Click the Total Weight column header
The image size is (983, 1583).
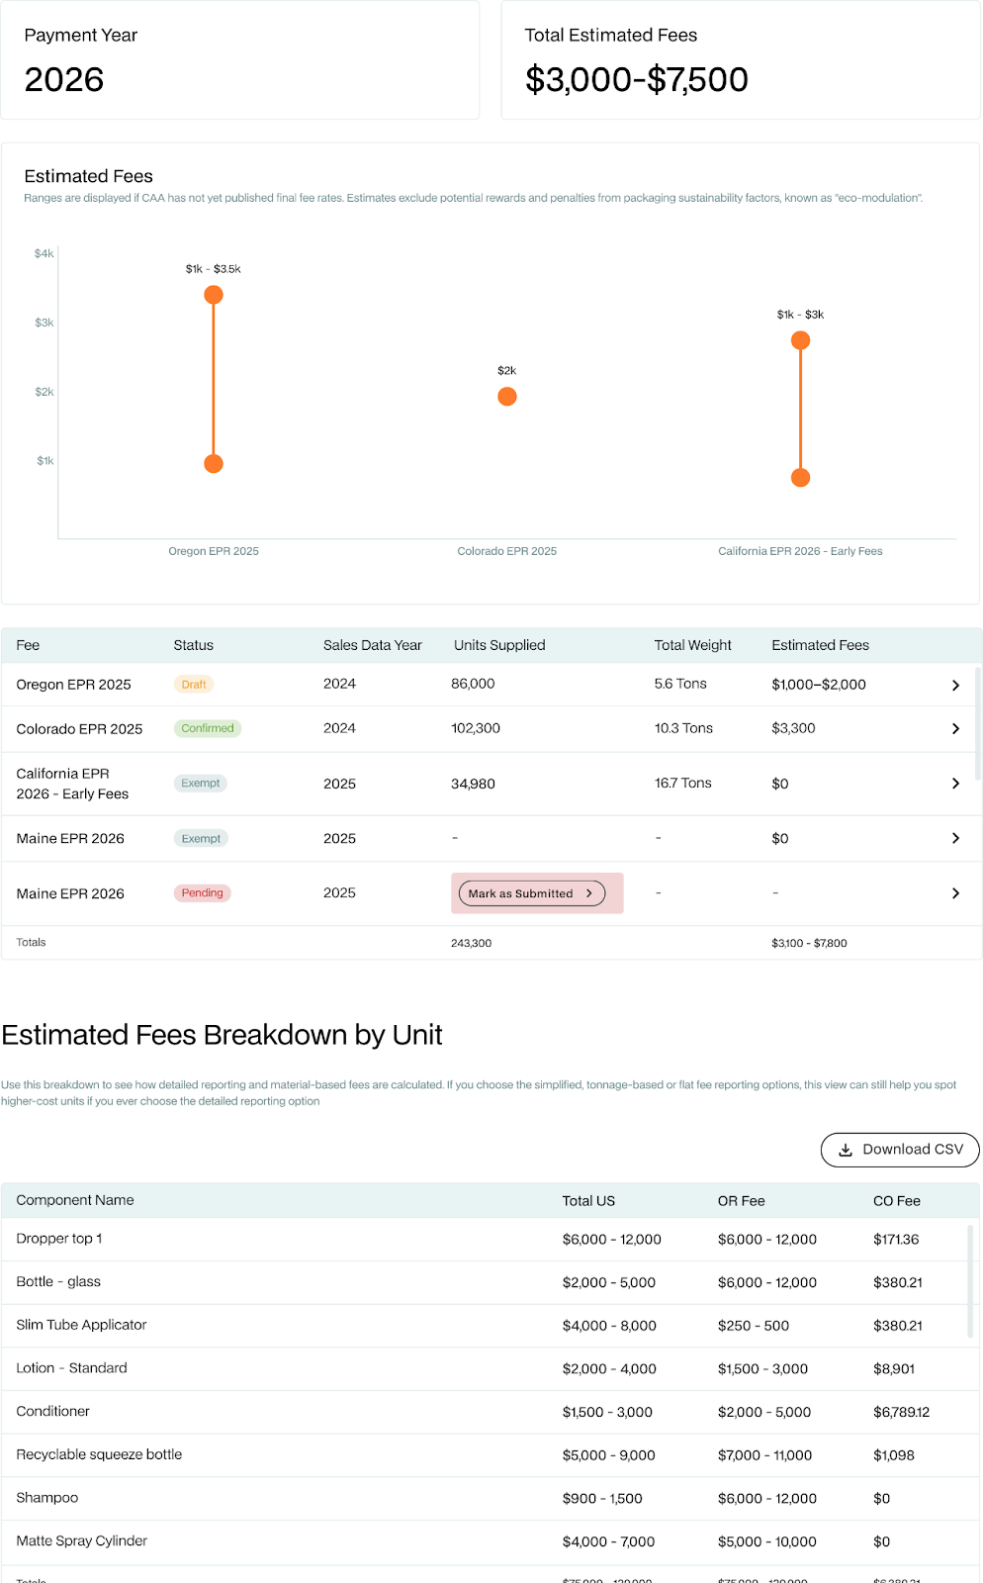692,645
